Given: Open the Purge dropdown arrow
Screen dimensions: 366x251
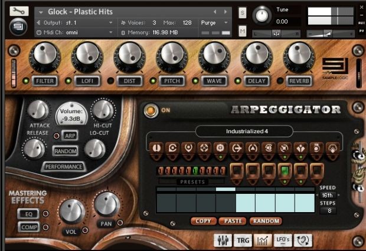Looking at the screenshot, I should click(x=226, y=22).
